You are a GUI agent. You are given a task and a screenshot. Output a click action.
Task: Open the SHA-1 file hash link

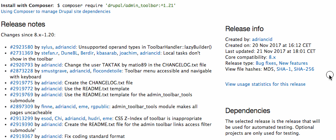283,69
